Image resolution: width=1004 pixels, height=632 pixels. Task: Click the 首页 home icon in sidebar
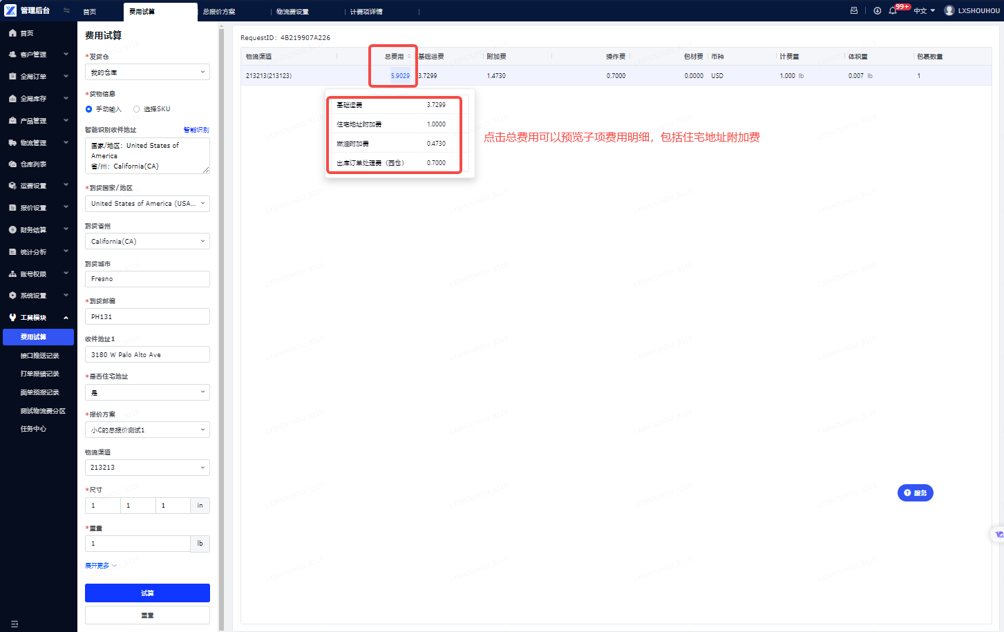[x=12, y=33]
